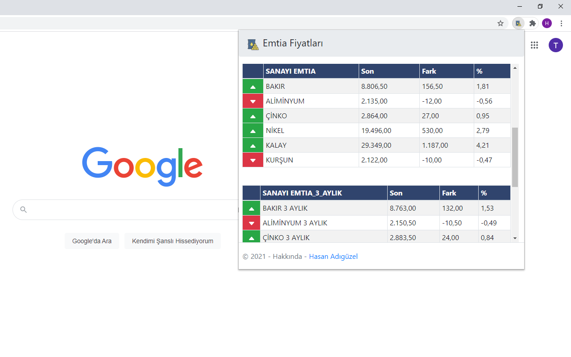Click the BAKIR 3 AYLIK row name

[285, 208]
